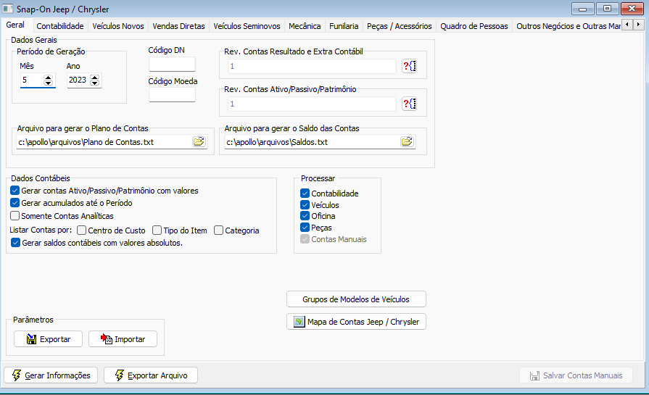The height and width of the screenshot is (395, 649).
Task: Open Mapa de Contas Jeep / Chrysler
Action: point(356,322)
